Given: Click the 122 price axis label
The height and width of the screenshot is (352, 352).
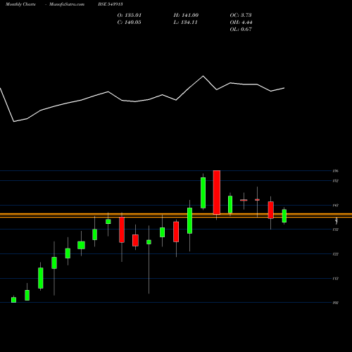Looking at the screenshot, I should pos(336,254).
